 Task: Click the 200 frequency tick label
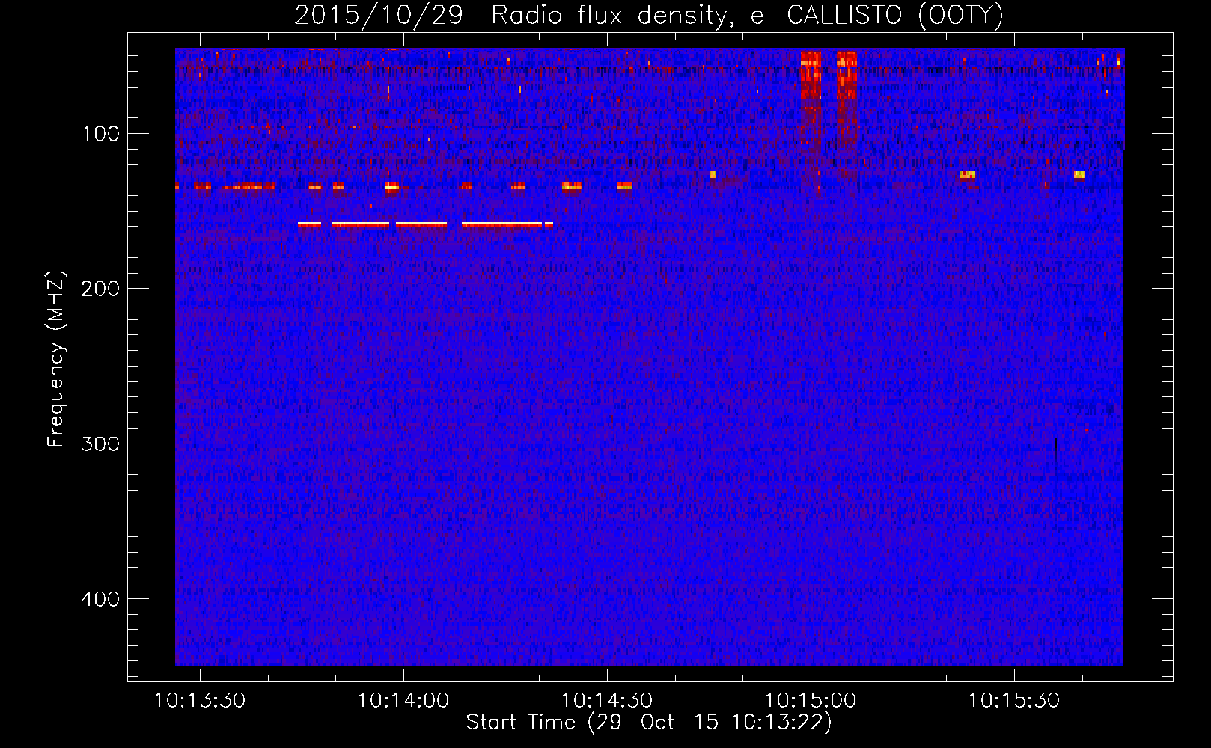101,289
